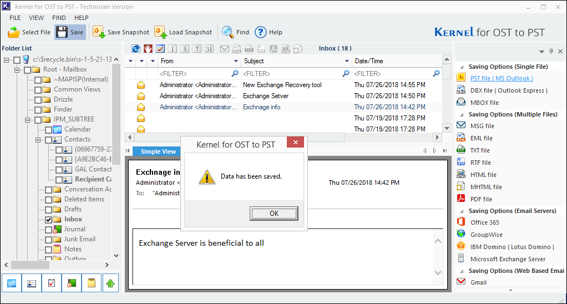Screen dimensions: 567x304
Task: Click the contacts card icon in bottom bar
Action: pyautogui.click(x=32, y=283)
